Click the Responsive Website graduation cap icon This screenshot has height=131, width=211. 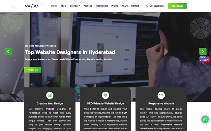click(x=161, y=95)
